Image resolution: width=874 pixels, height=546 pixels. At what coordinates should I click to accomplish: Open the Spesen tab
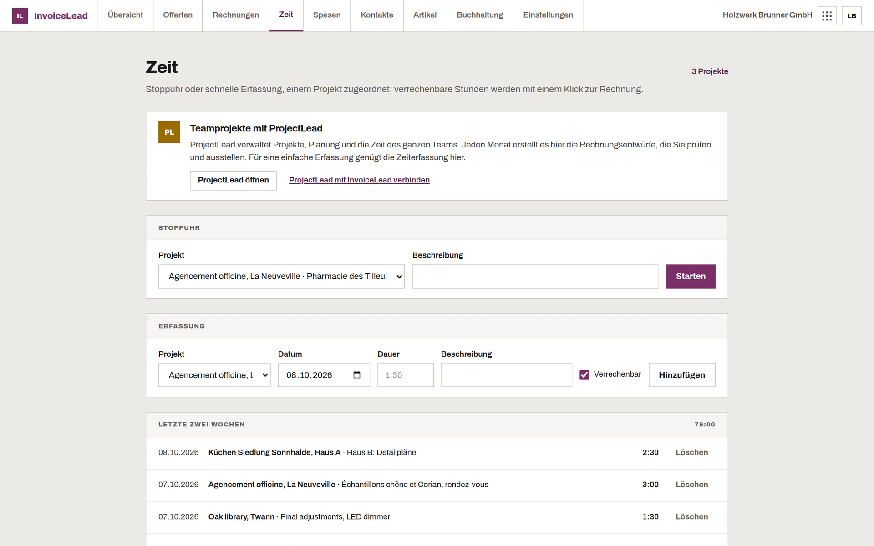(327, 15)
